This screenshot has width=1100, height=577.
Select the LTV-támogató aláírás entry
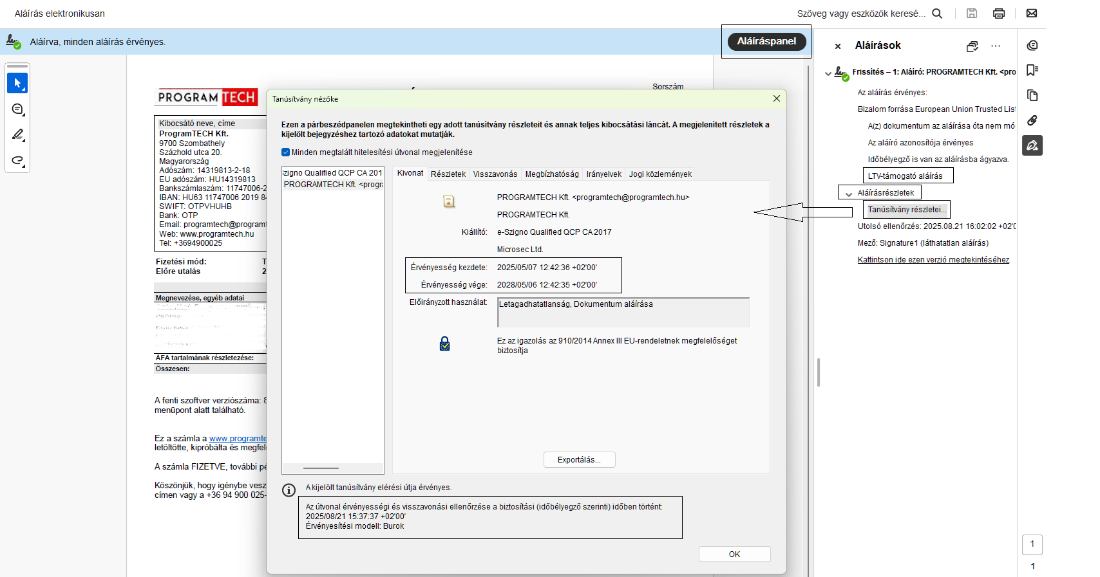(x=905, y=176)
